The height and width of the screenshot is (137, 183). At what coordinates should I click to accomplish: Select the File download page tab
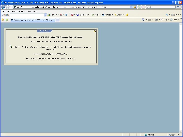33,20
